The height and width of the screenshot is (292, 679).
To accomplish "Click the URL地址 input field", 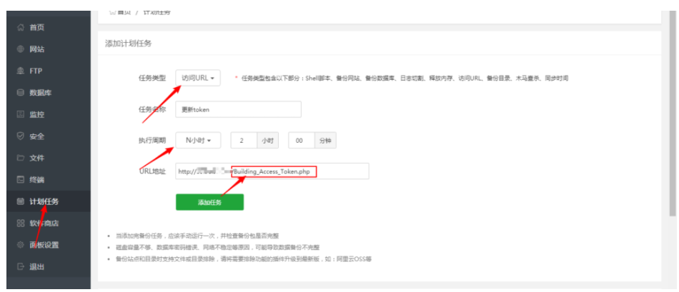I will [x=272, y=171].
